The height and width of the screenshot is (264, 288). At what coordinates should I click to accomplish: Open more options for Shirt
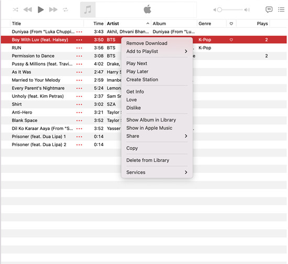point(79,105)
